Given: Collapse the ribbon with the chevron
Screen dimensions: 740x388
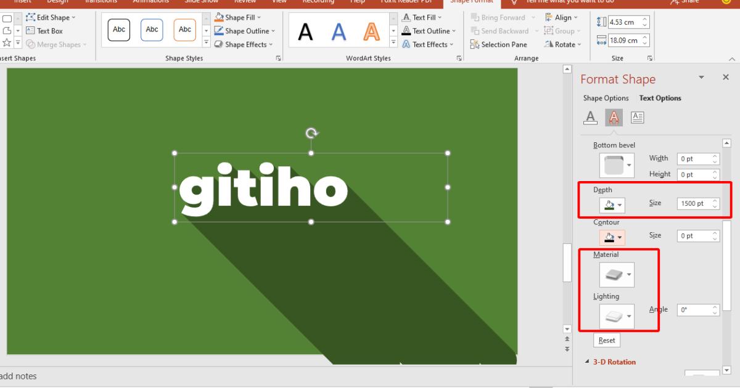Looking at the screenshot, I should click(732, 59).
